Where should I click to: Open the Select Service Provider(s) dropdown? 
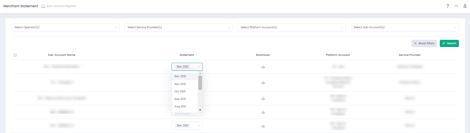(x=178, y=27)
